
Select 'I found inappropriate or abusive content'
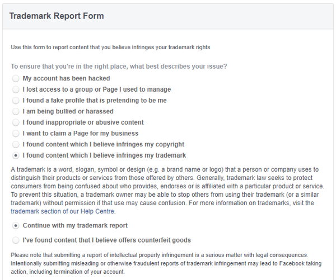tap(16, 122)
